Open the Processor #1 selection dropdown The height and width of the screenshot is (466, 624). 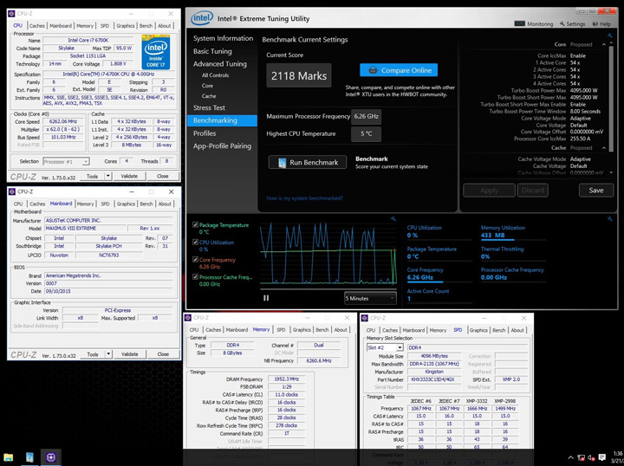[67, 161]
